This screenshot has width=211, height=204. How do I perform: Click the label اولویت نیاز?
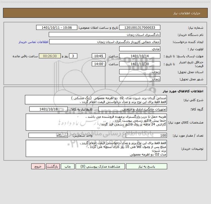tap(196, 49)
